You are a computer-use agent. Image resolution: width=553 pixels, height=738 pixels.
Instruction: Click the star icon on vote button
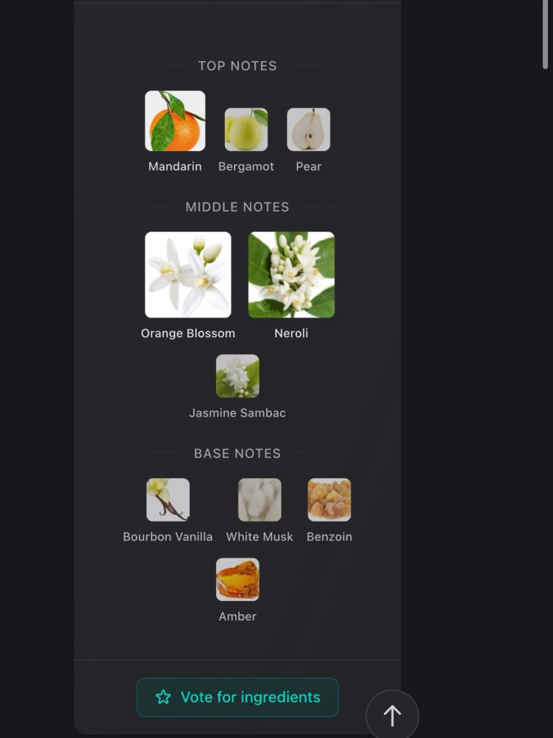(163, 697)
